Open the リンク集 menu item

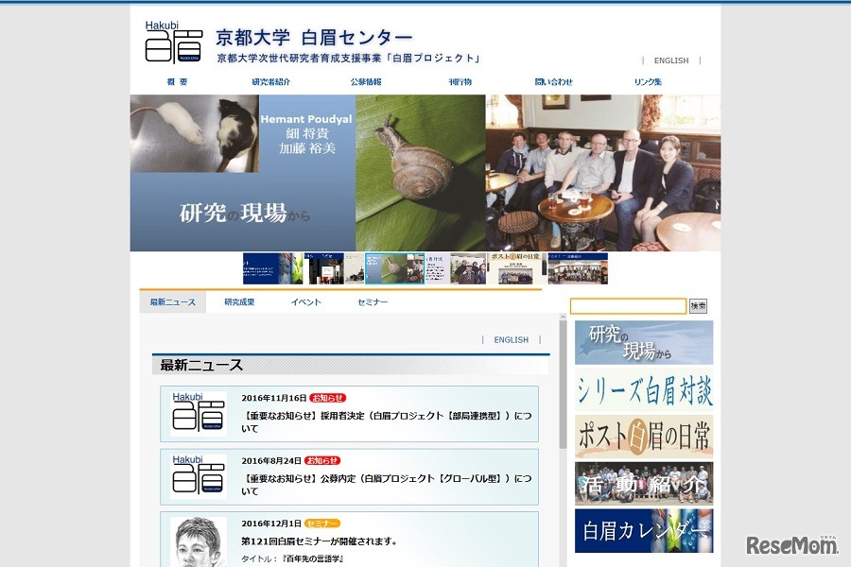click(x=647, y=82)
